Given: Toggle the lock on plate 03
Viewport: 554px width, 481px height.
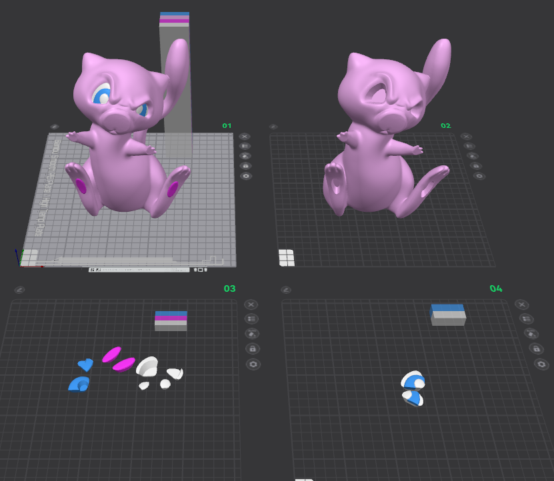Looking at the screenshot, I should click(x=253, y=349).
